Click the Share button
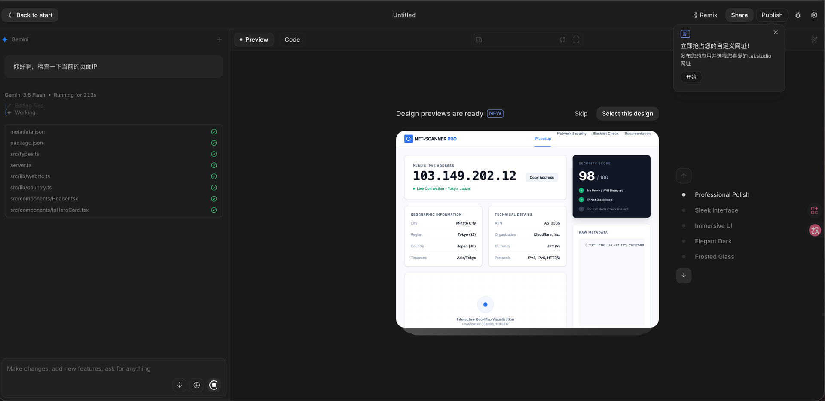 click(x=739, y=15)
